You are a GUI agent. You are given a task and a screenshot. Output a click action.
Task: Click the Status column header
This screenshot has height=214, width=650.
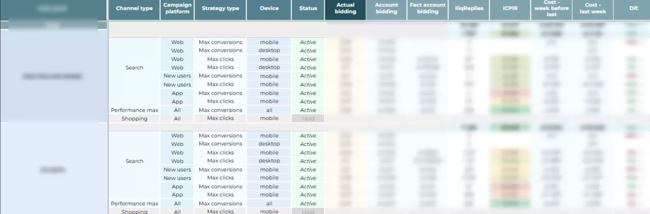click(x=308, y=9)
